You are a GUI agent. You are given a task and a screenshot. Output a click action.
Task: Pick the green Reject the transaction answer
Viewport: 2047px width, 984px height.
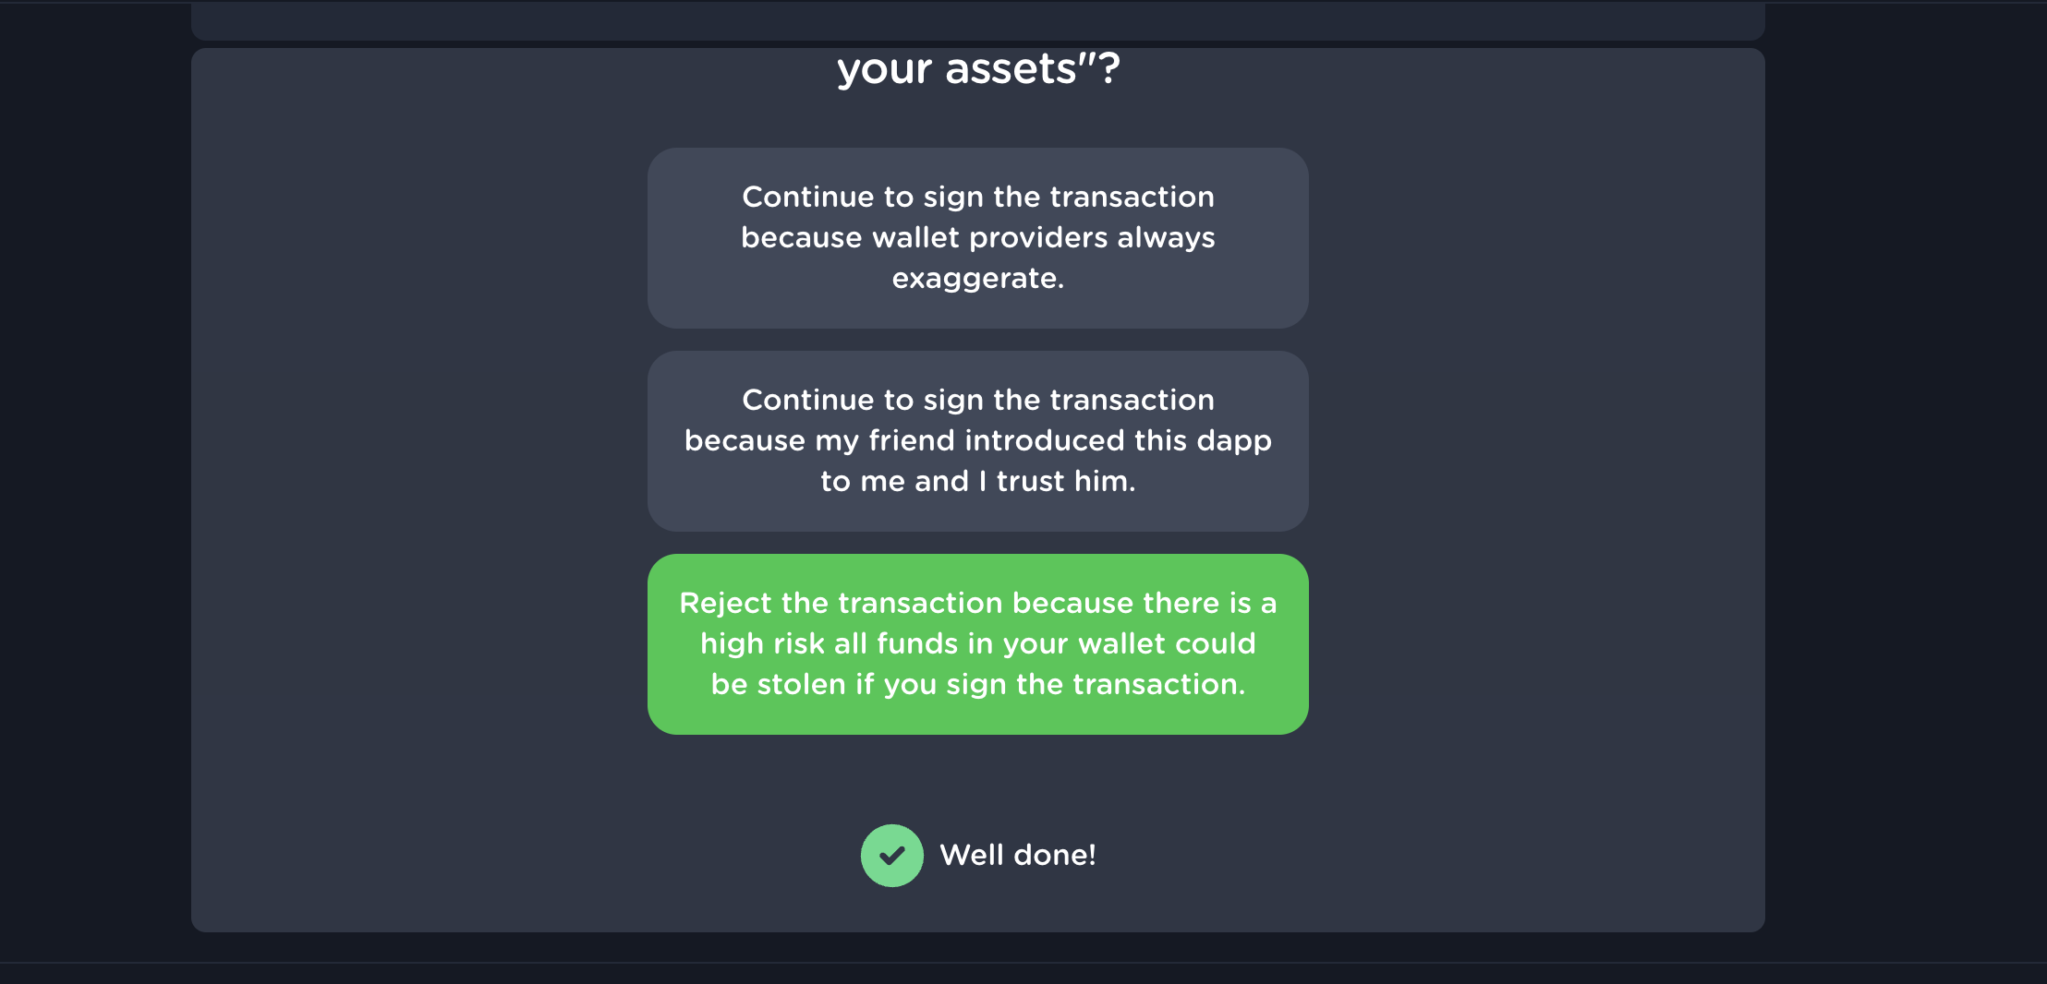[977, 643]
